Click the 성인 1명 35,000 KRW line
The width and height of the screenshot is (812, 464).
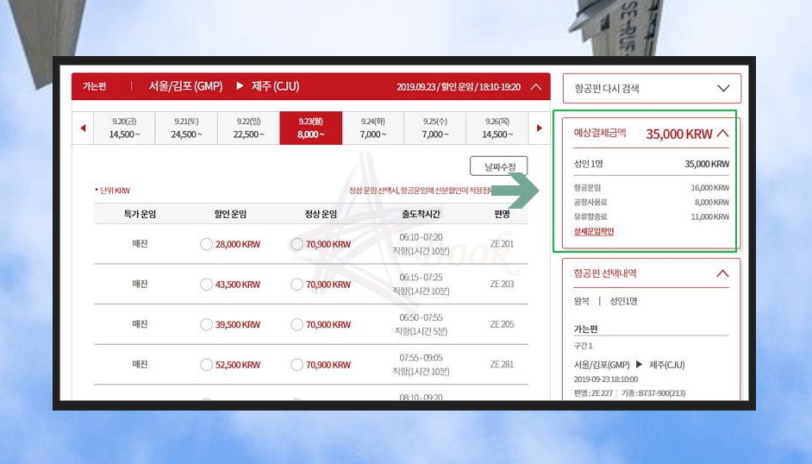click(x=652, y=164)
